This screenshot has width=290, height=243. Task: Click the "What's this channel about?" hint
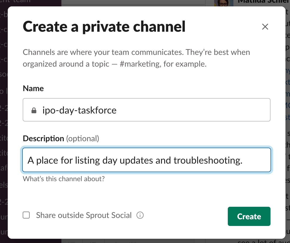click(x=64, y=179)
